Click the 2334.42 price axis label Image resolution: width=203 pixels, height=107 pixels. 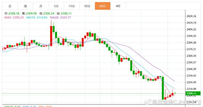191,76
